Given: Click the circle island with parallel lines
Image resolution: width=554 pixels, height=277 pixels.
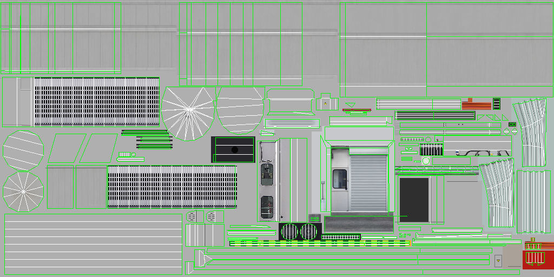Looking at the screenshot, I should click(23, 150).
